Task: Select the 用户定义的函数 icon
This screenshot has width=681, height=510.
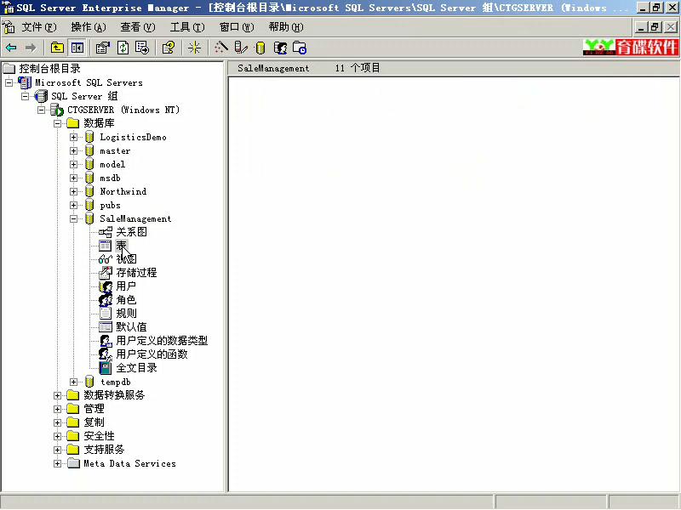Action: [106, 354]
